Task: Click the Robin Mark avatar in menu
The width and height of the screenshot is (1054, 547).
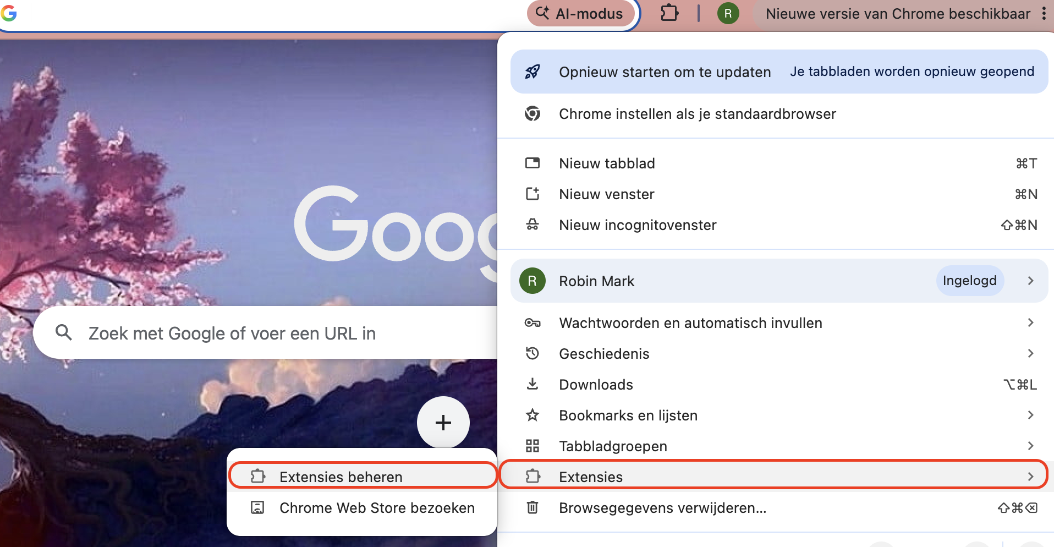Action: coord(533,281)
